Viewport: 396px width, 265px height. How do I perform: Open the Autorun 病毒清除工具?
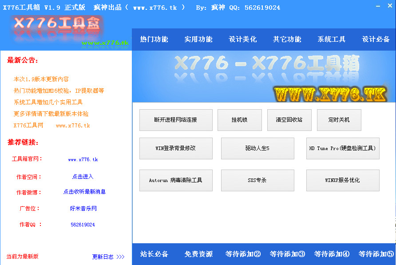point(176,180)
